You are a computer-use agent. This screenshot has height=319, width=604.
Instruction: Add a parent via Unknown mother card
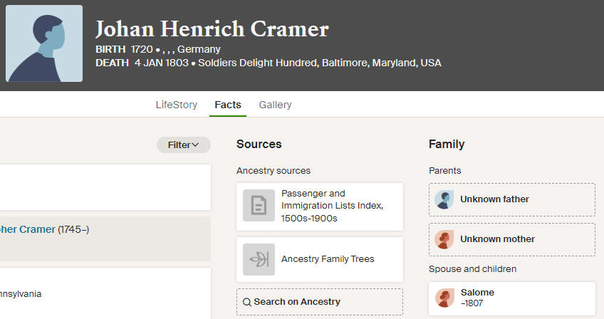tap(512, 240)
